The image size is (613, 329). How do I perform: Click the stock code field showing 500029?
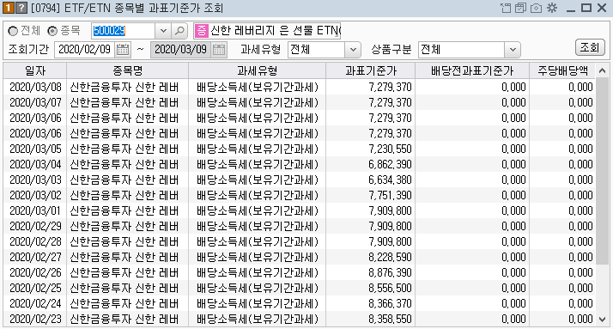point(124,31)
